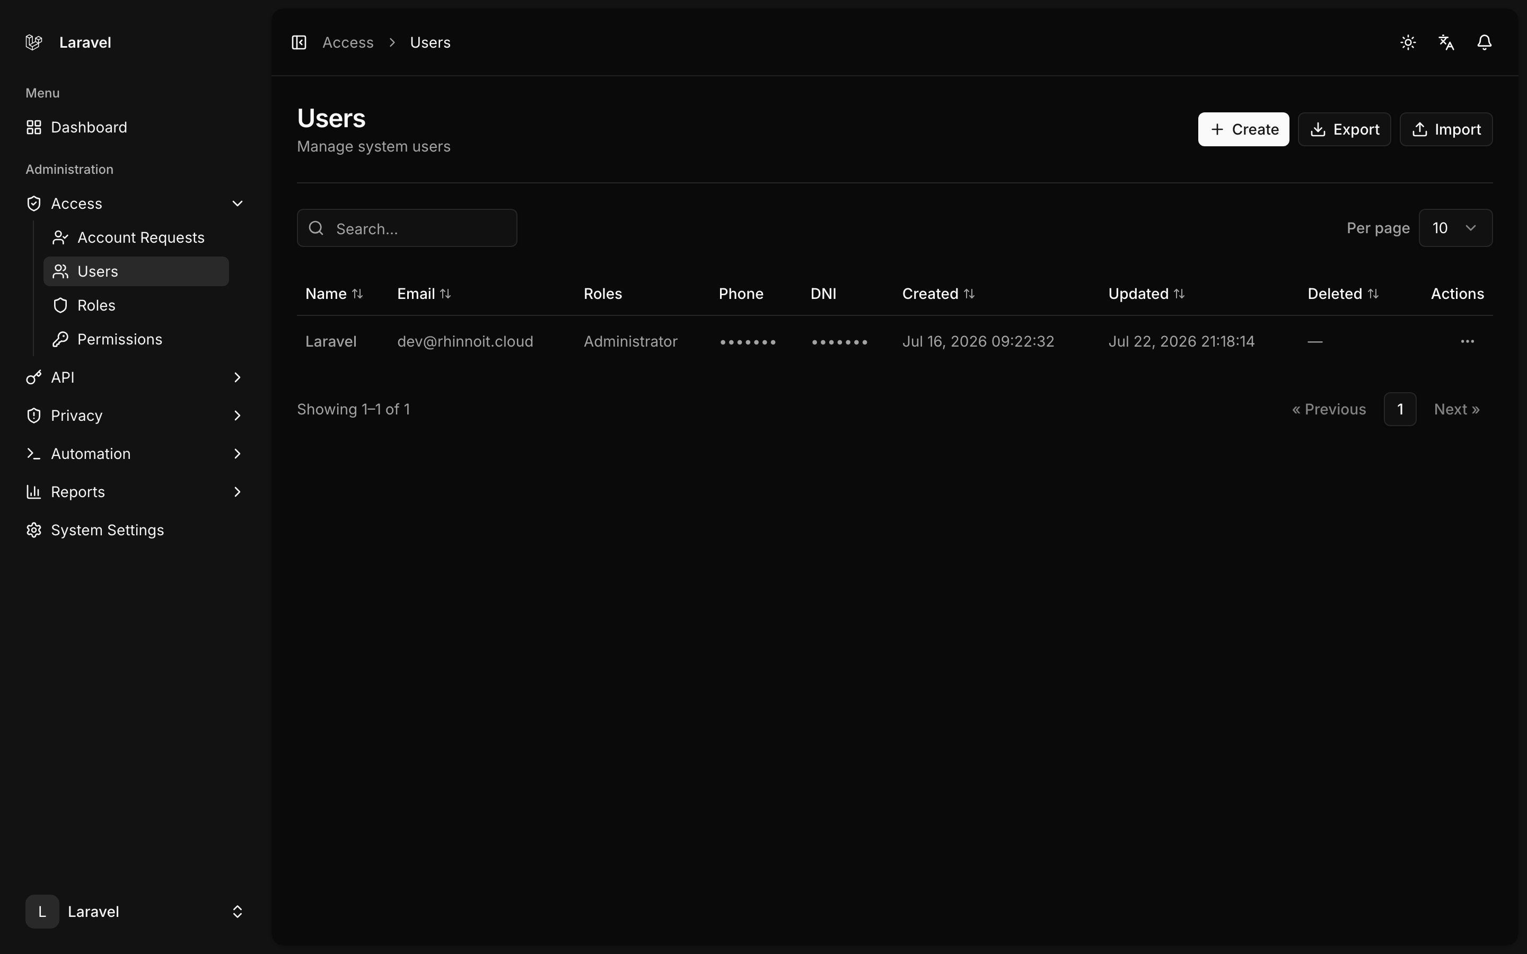Viewport: 1527px width, 954px height.
Task: Click the Account Requests user-check icon
Action: coord(60,237)
